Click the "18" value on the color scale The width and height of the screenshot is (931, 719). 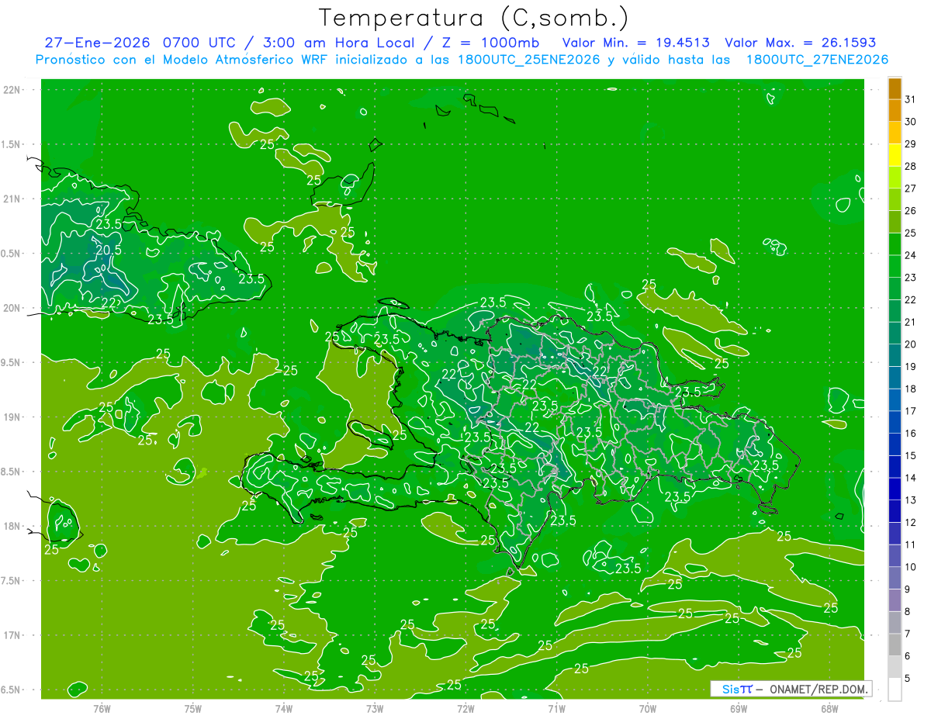click(x=911, y=389)
